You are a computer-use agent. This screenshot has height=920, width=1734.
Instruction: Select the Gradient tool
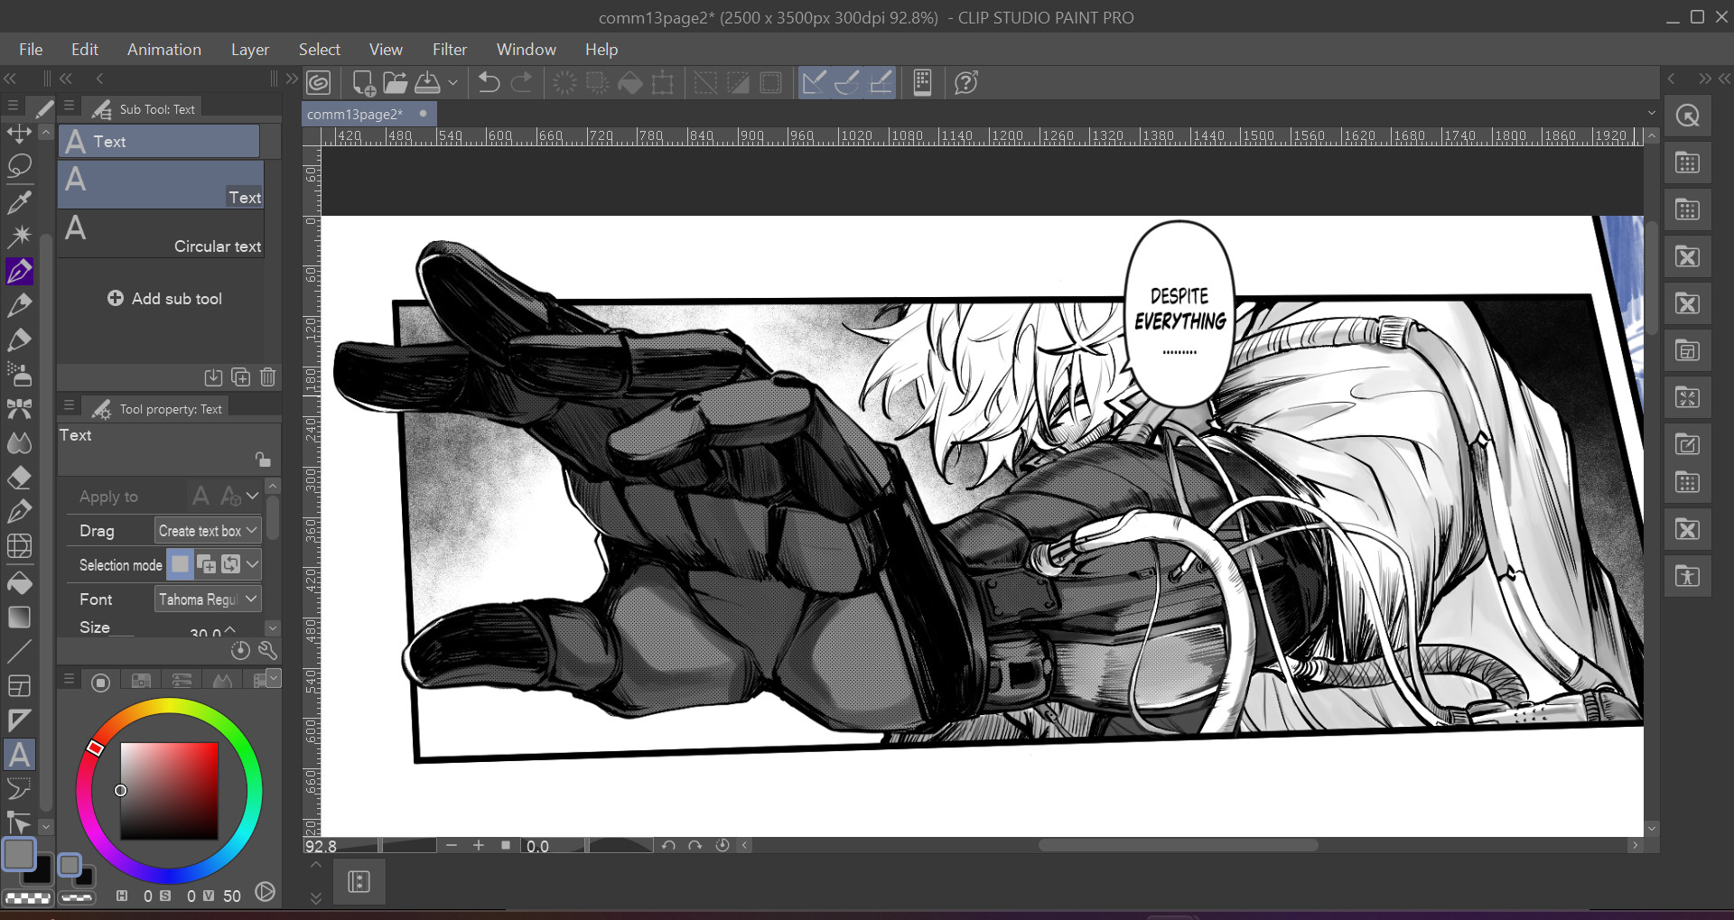tap(19, 617)
